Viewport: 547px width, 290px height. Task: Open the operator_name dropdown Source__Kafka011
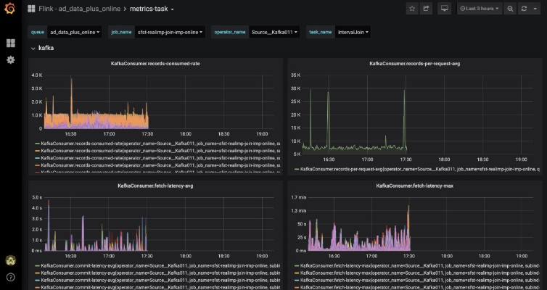click(x=275, y=32)
